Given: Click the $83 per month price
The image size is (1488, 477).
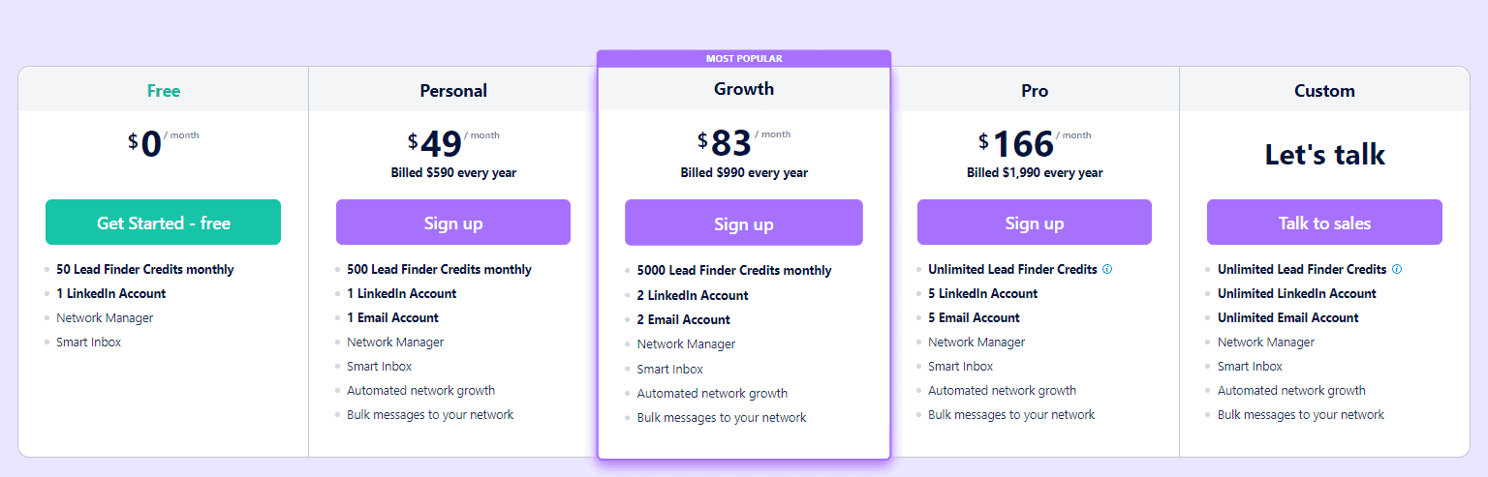Looking at the screenshot, I should [731, 143].
